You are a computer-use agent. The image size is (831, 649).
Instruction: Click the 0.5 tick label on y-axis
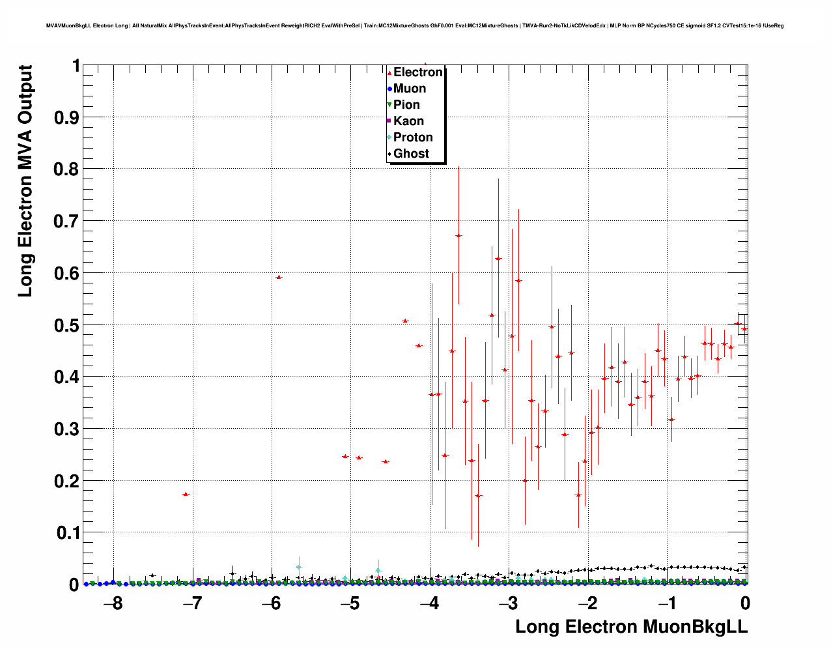(x=67, y=325)
